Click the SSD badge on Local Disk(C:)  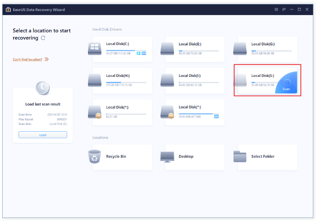pos(144,53)
